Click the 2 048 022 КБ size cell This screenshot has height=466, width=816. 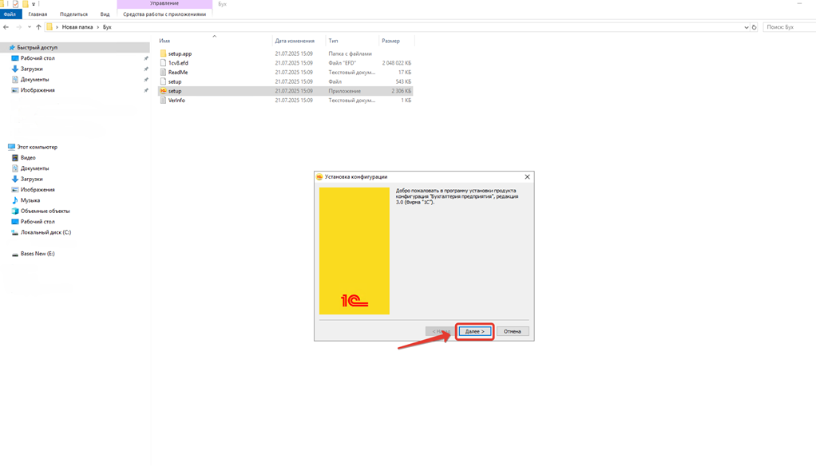(x=397, y=63)
